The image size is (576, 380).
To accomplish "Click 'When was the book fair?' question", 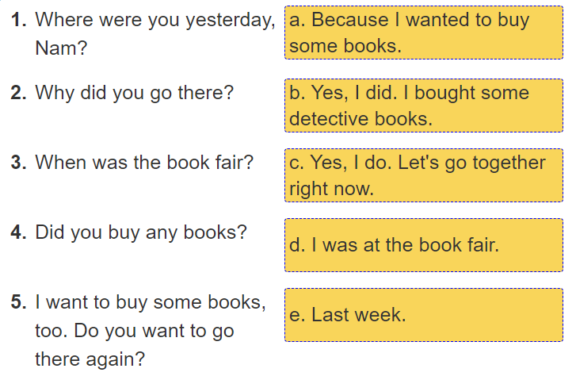I will click(144, 163).
